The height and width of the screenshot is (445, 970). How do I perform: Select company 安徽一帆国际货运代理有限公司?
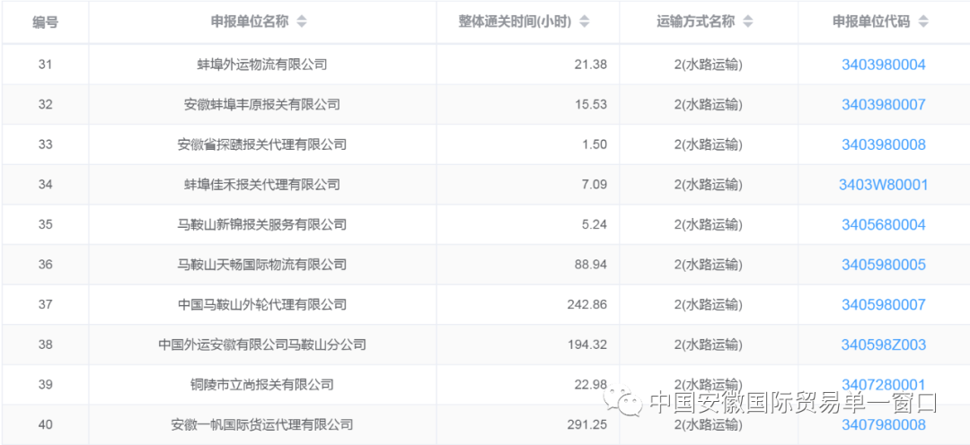(x=262, y=424)
